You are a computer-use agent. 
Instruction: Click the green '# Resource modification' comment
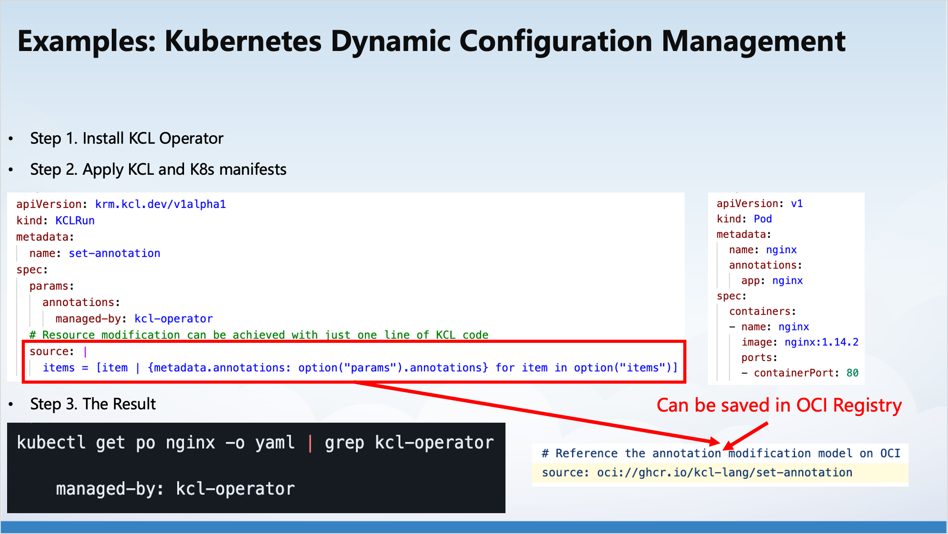[259, 334]
